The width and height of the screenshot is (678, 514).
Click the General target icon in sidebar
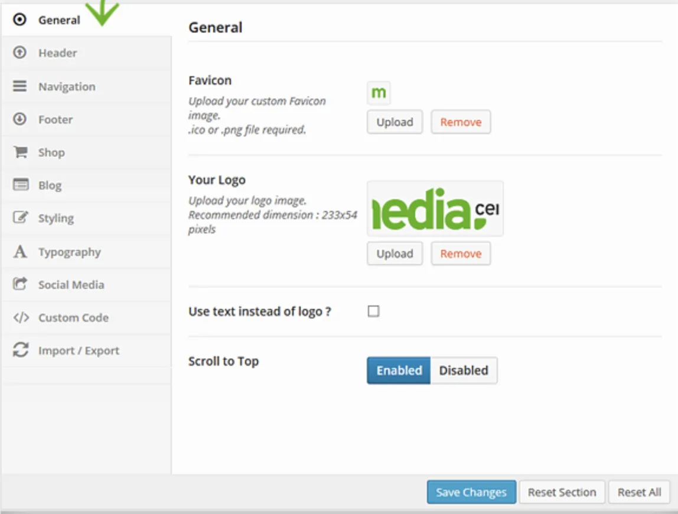click(19, 19)
